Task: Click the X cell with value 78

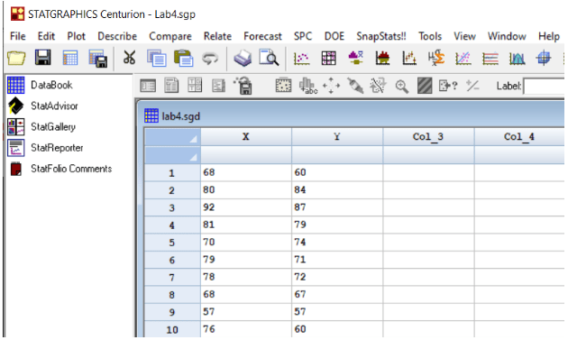Action: tap(246, 277)
